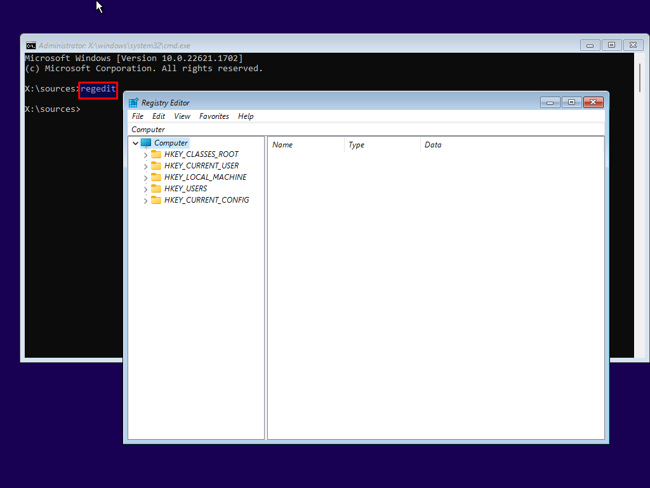Expand the HKEY_CURRENT_USER key

pos(145,166)
